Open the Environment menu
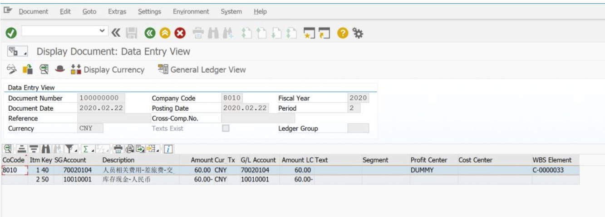The width and height of the screenshot is (605, 217). click(x=191, y=11)
